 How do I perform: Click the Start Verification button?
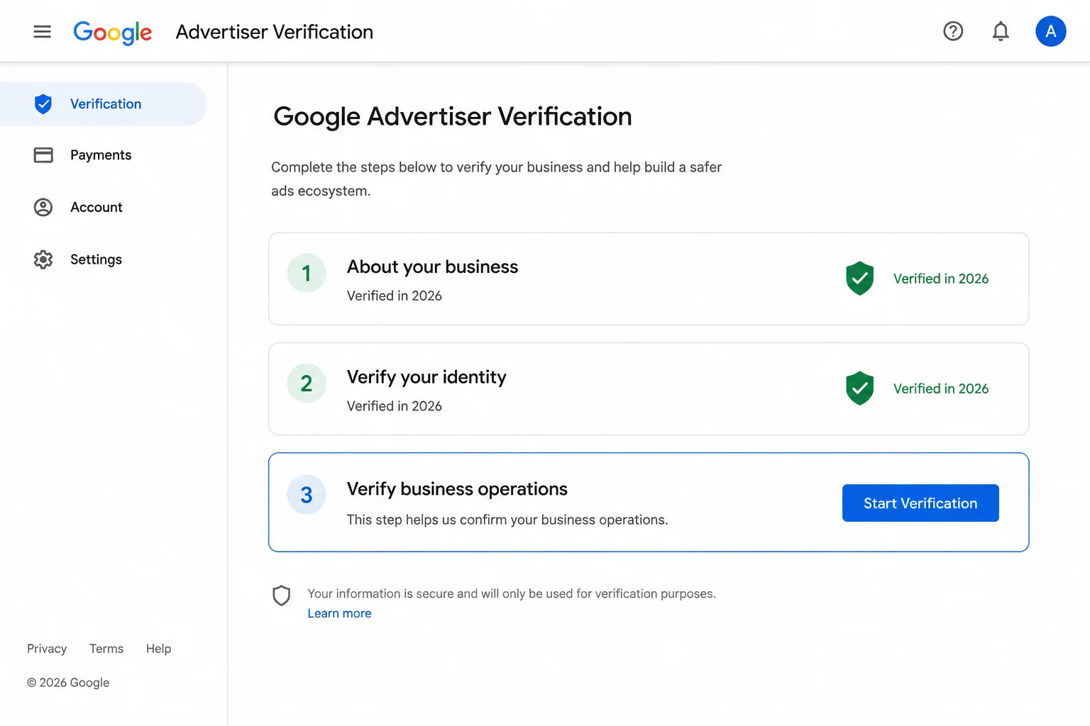(920, 503)
